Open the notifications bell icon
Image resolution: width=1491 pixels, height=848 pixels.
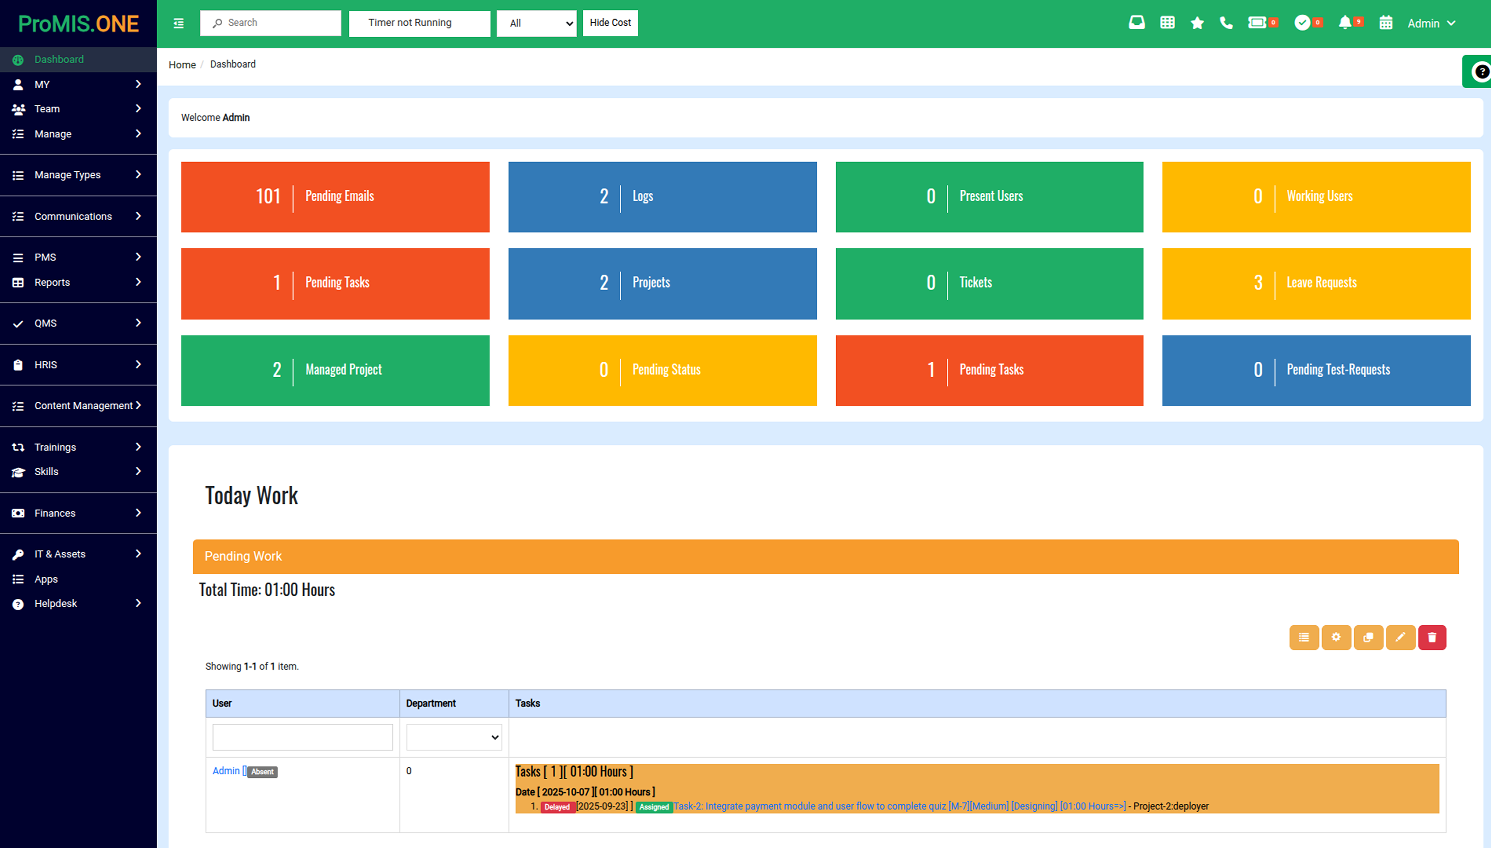click(1344, 23)
